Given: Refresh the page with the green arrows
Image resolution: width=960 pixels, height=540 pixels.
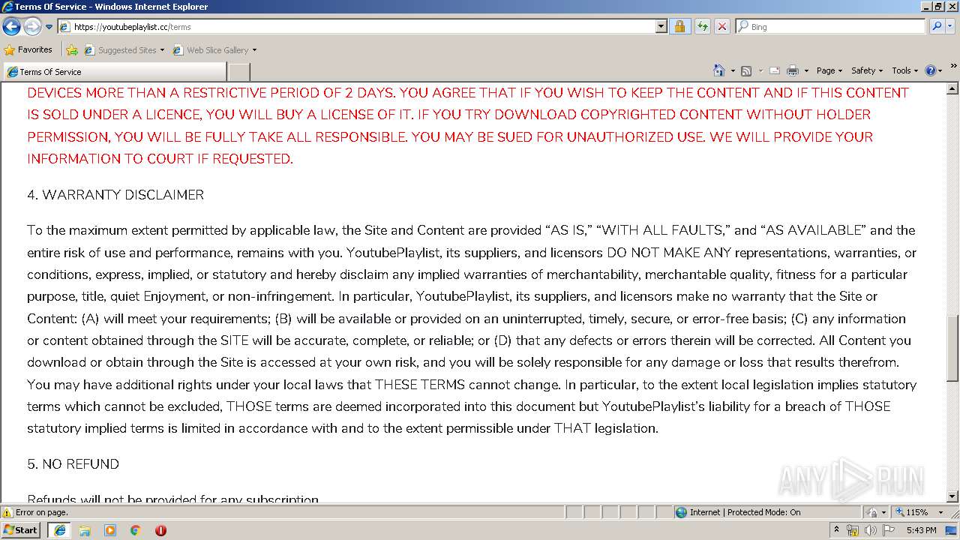Looking at the screenshot, I should pos(702,26).
